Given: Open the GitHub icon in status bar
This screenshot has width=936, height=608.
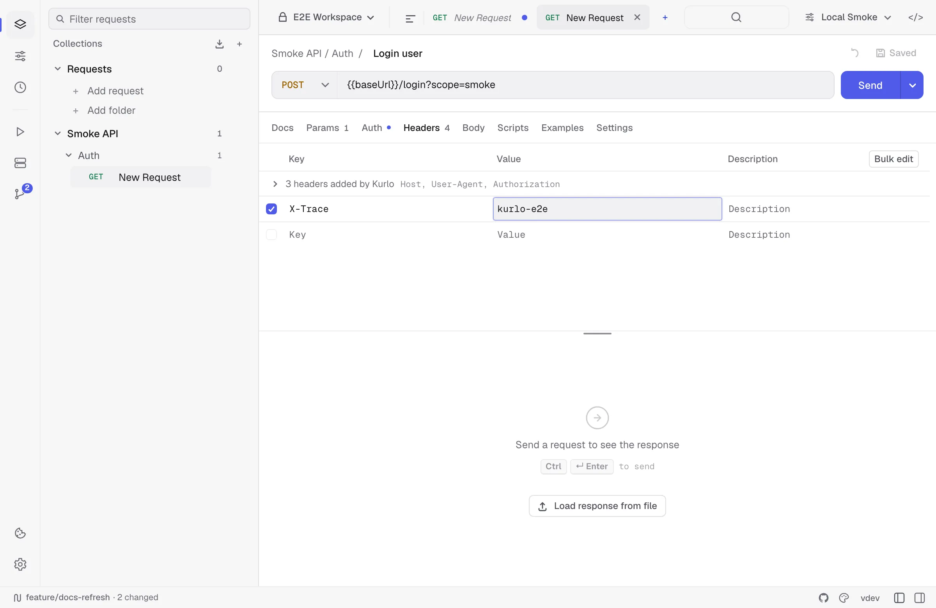Looking at the screenshot, I should tap(824, 598).
